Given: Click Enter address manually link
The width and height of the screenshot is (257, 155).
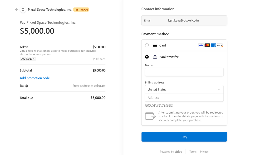Looking at the screenshot, I should point(159,105).
